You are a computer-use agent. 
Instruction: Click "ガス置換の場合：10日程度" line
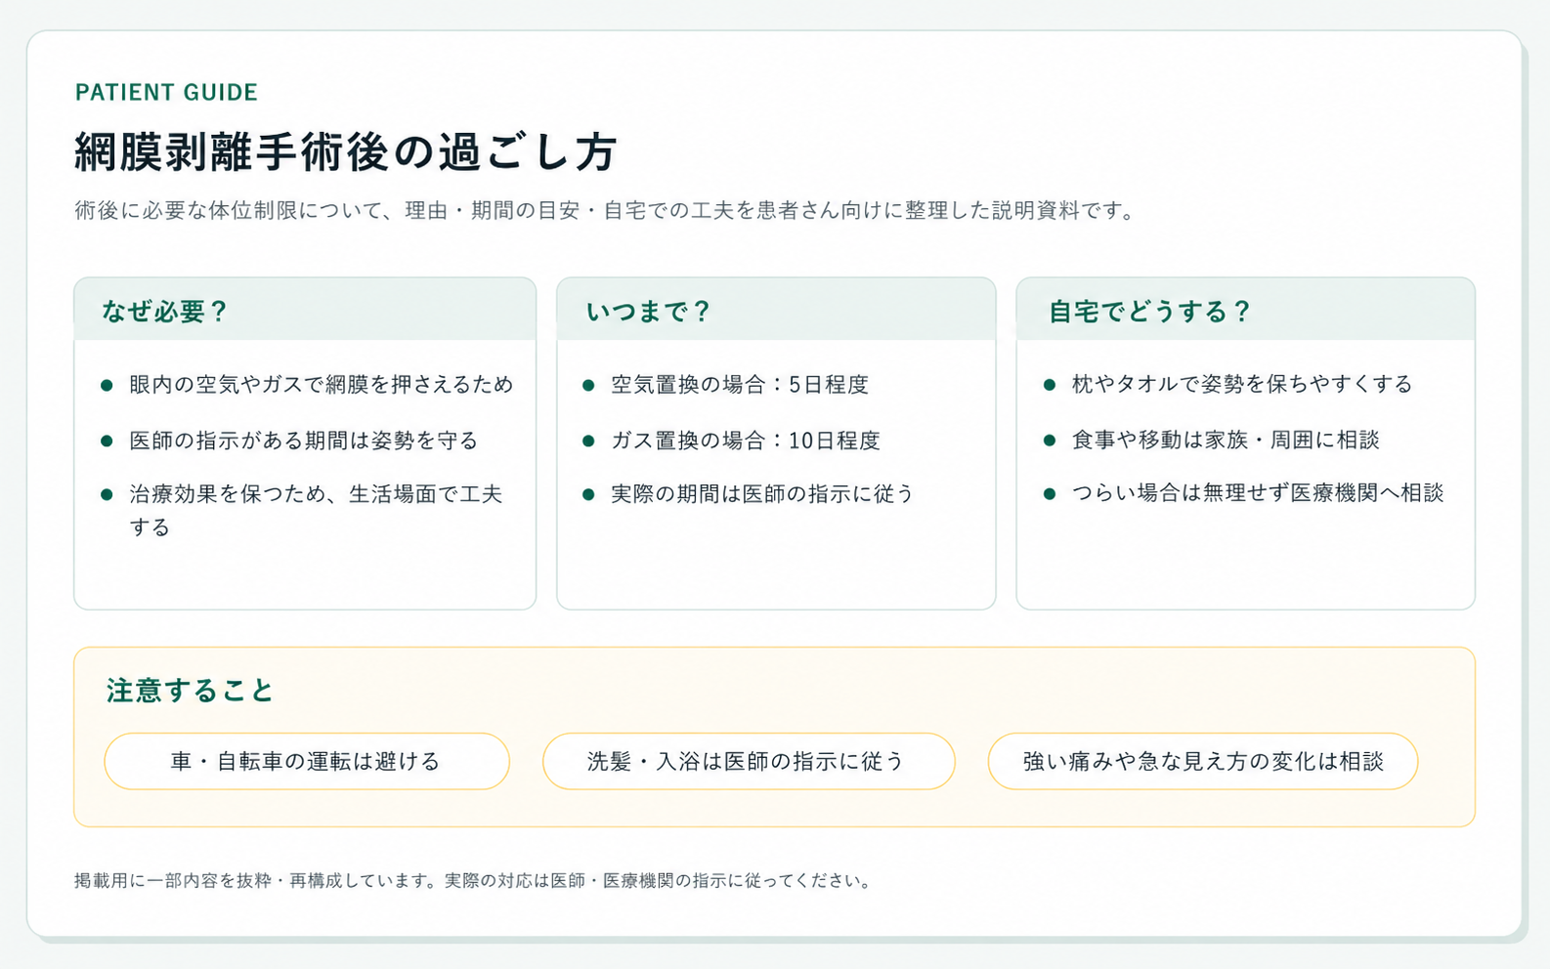tap(746, 441)
